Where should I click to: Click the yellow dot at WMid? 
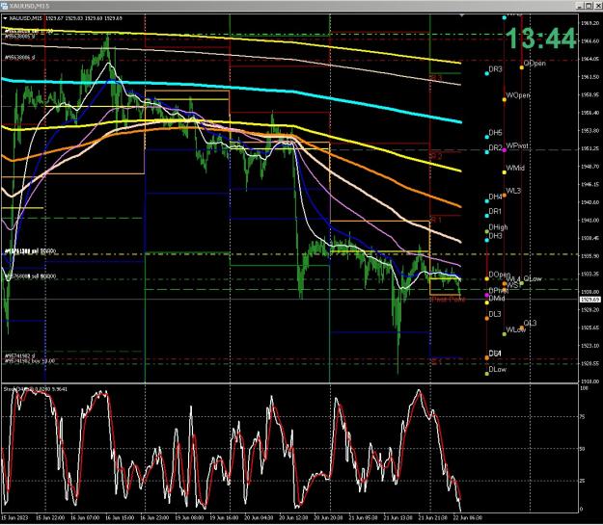[505, 172]
